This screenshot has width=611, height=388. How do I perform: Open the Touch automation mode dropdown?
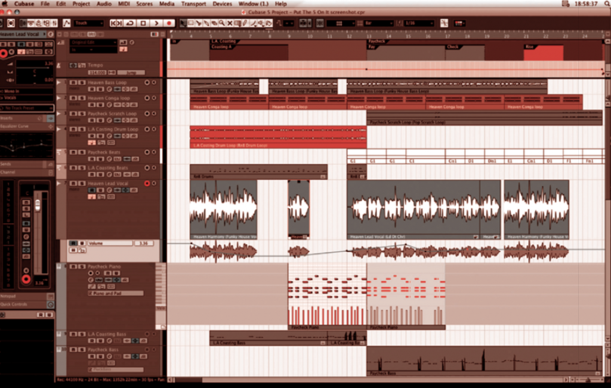click(x=88, y=23)
